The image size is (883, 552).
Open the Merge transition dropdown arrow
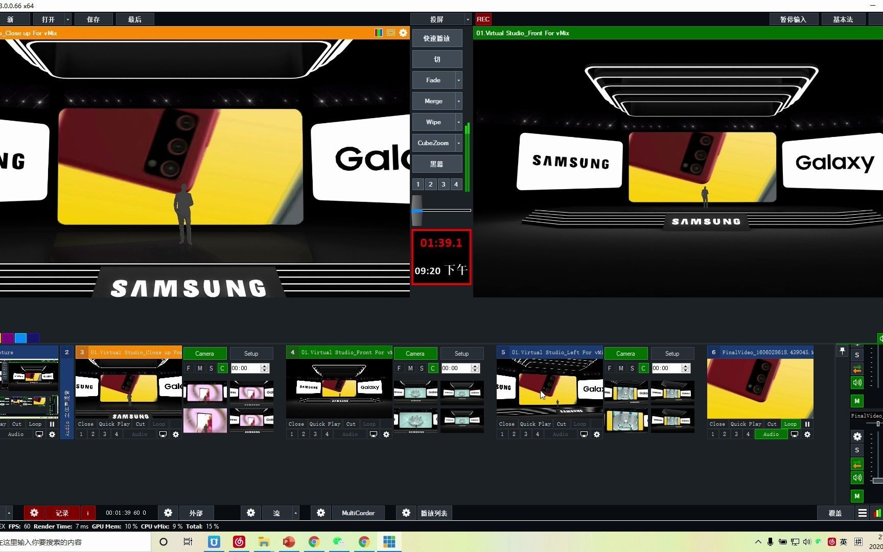(458, 101)
